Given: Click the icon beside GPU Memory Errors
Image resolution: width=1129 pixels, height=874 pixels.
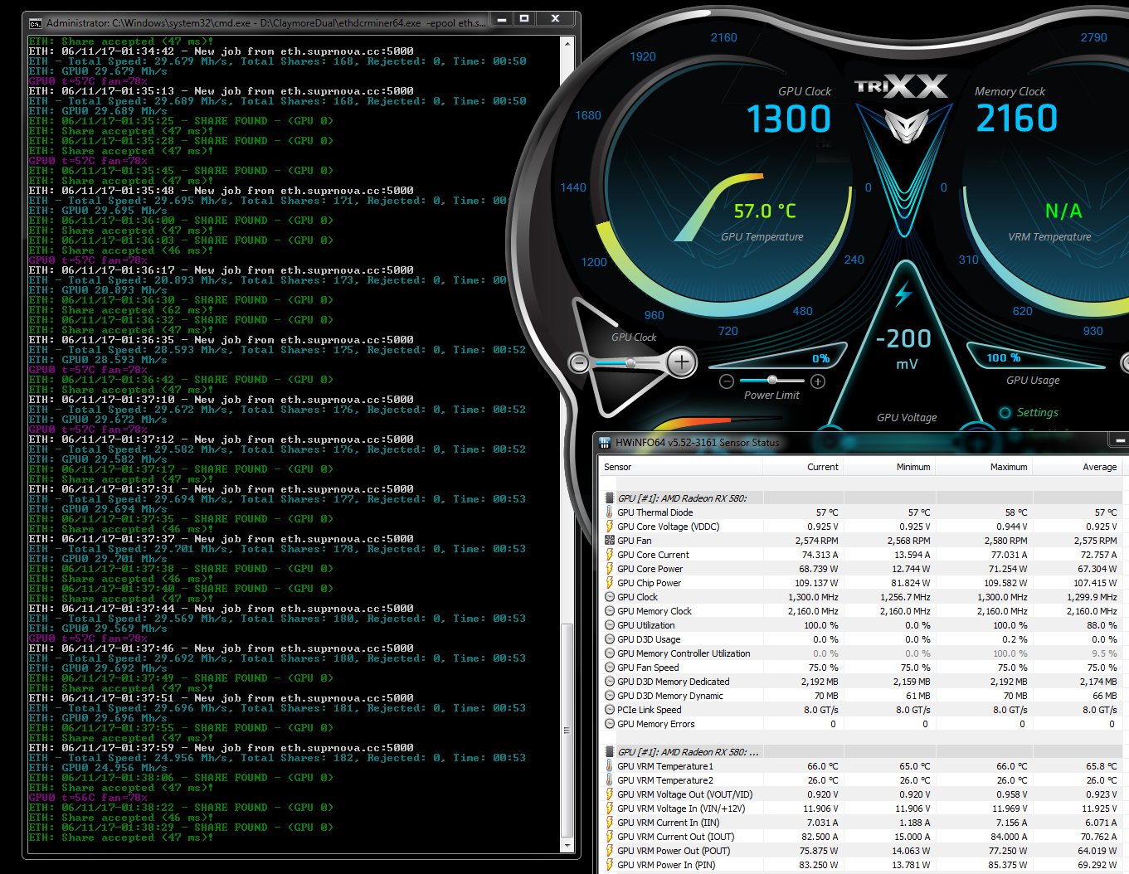Looking at the screenshot, I should pos(610,724).
